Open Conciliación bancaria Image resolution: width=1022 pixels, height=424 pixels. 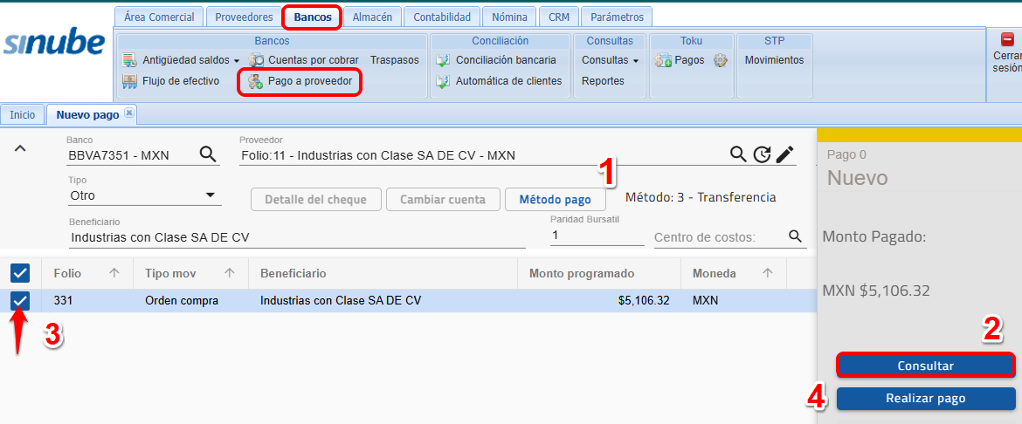(506, 60)
